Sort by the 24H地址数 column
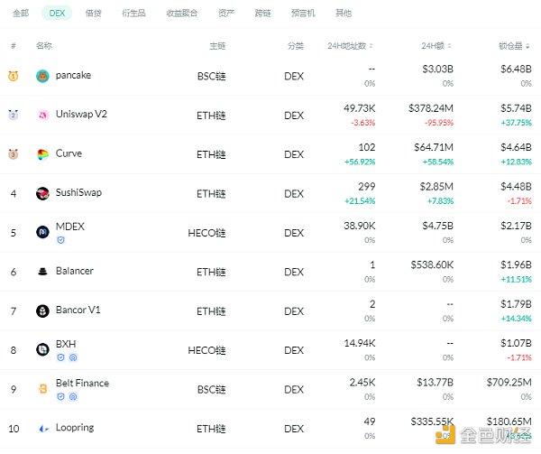Screen dimensions: 541x454 pyautogui.click(x=350, y=45)
